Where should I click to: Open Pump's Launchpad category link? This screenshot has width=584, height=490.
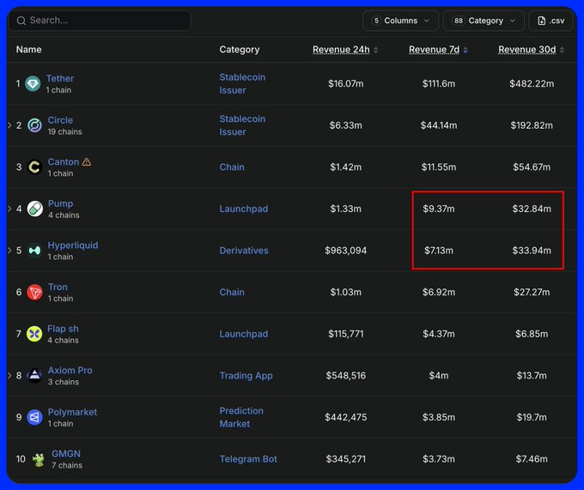tap(244, 209)
